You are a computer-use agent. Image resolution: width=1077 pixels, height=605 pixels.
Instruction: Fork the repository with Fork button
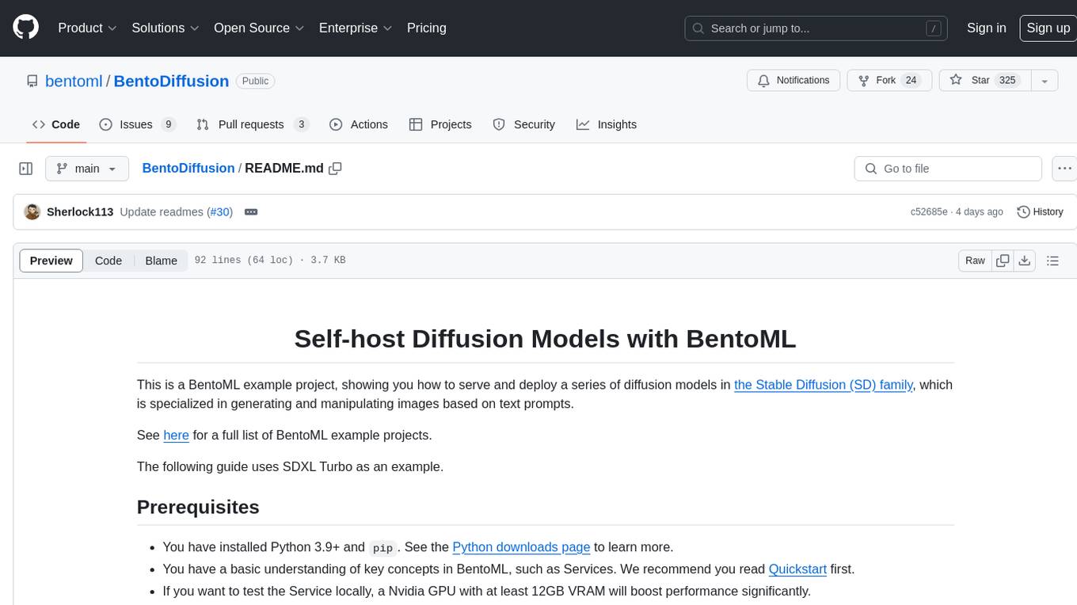(x=889, y=81)
